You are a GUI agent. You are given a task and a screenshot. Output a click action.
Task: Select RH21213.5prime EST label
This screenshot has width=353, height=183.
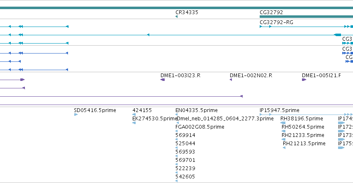pos(304,144)
